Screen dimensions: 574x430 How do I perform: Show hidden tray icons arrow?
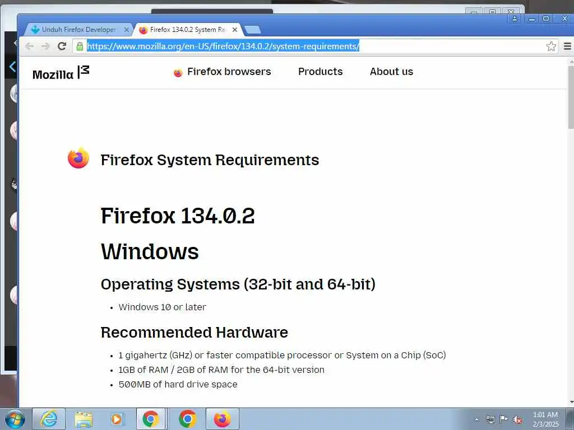click(x=476, y=419)
